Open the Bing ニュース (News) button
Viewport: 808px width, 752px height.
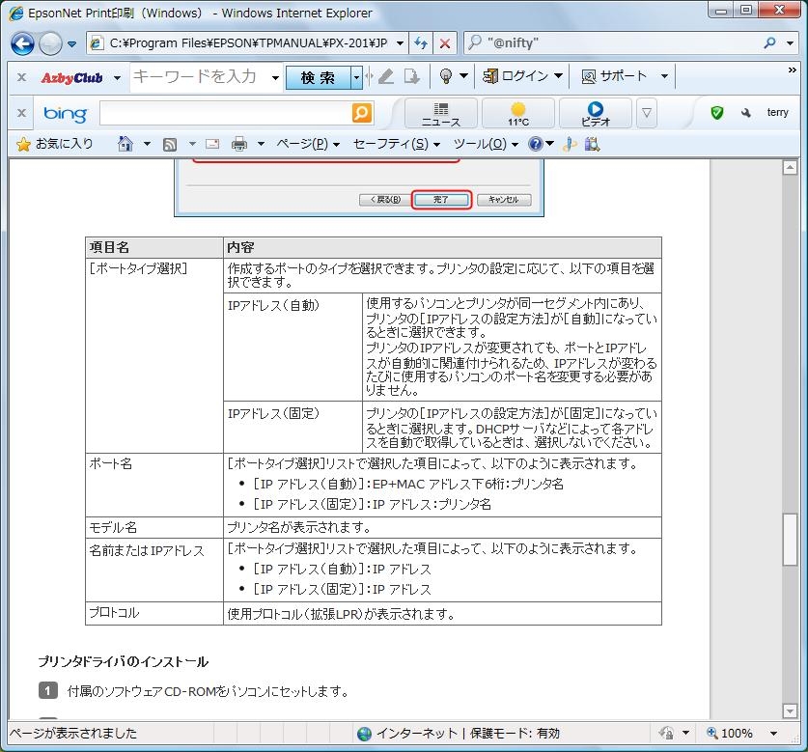[441, 113]
